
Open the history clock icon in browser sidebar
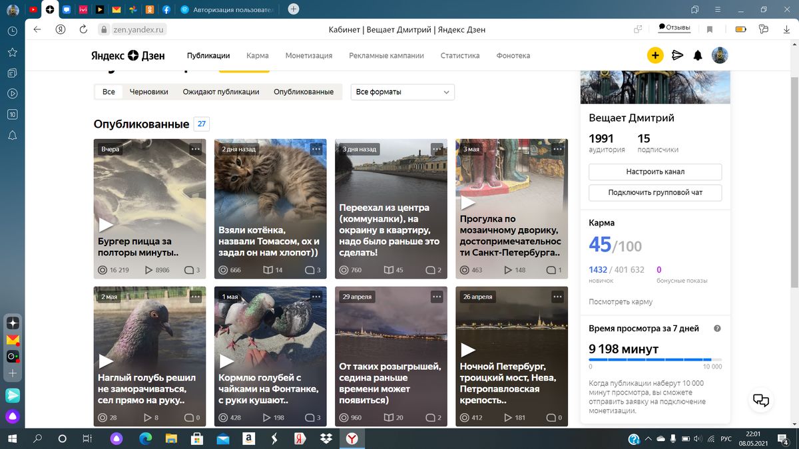coord(12,31)
